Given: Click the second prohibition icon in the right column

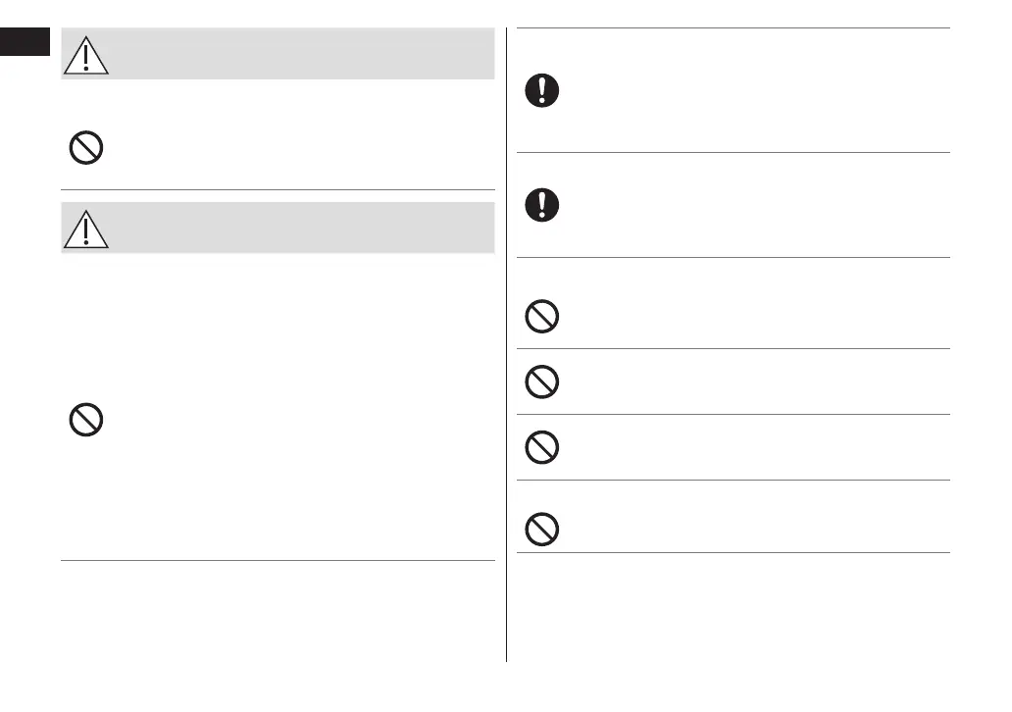Looking at the screenshot, I should (542, 382).
